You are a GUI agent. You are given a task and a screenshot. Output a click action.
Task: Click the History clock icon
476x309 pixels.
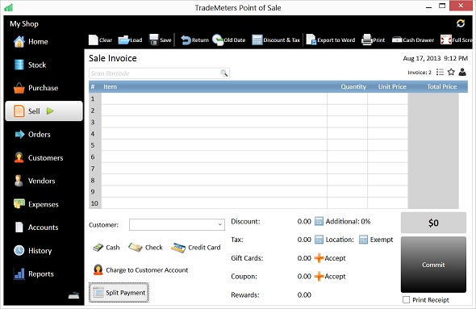coord(19,250)
